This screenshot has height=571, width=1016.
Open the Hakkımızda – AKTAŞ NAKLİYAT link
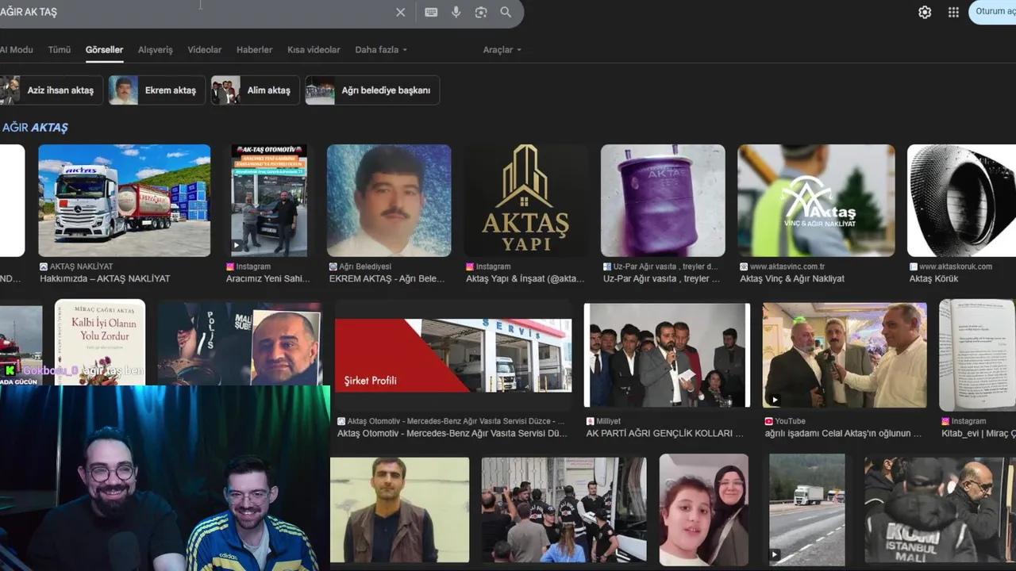[105, 278]
